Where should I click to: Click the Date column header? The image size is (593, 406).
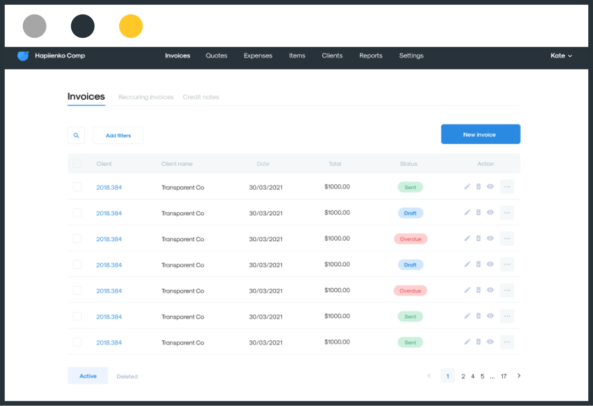[x=263, y=164]
